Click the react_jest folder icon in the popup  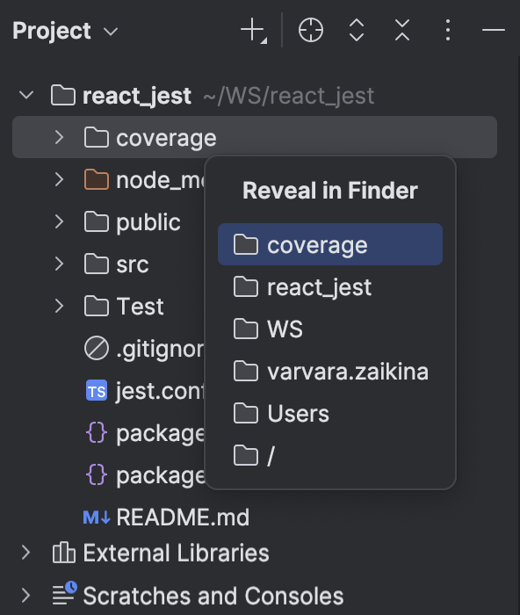246,286
